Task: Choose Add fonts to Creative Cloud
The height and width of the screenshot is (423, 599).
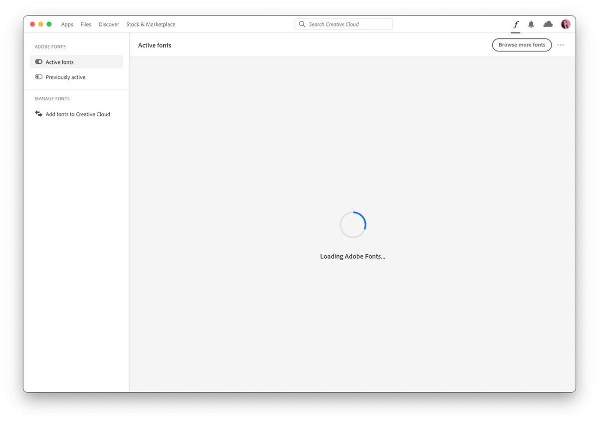Action: tap(76, 114)
